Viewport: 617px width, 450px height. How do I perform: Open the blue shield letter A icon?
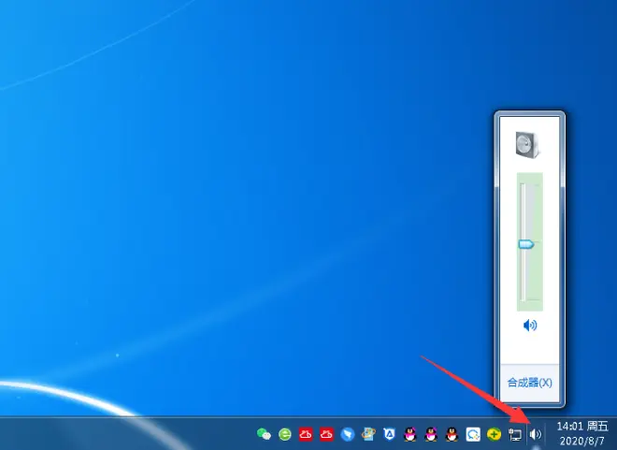click(389, 434)
